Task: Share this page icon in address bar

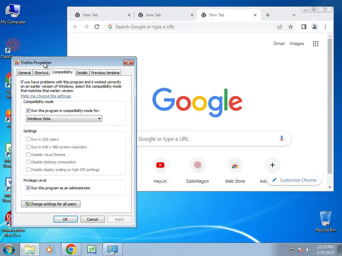Action: [280, 27]
